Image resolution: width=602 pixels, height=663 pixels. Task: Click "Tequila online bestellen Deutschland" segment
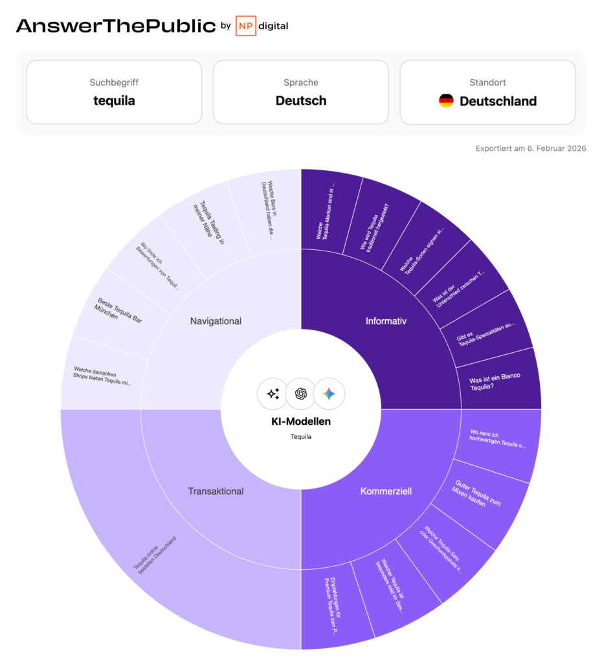pyautogui.click(x=155, y=554)
